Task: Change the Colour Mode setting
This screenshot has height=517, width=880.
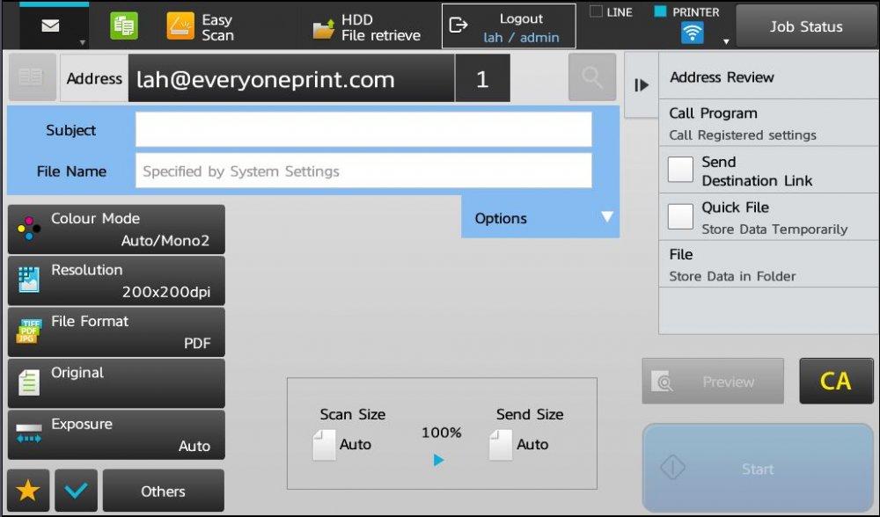Action: tap(116, 229)
